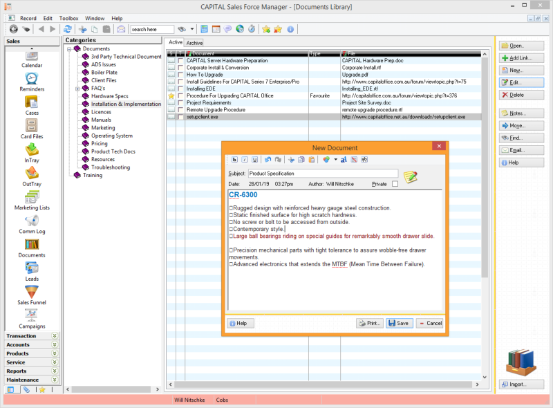553x408 pixels.
Task: Click the Subject input field
Action: click(323, 174)
